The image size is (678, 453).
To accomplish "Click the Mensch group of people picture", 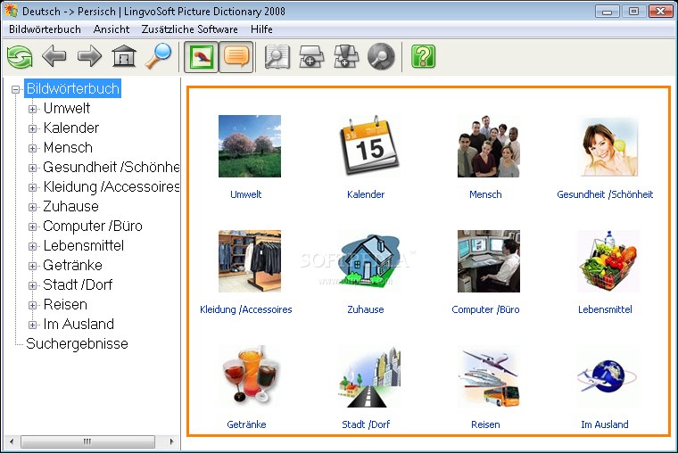I will coord(489,146).
